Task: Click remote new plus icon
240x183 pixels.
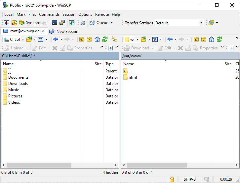Action: coord(231,48)
